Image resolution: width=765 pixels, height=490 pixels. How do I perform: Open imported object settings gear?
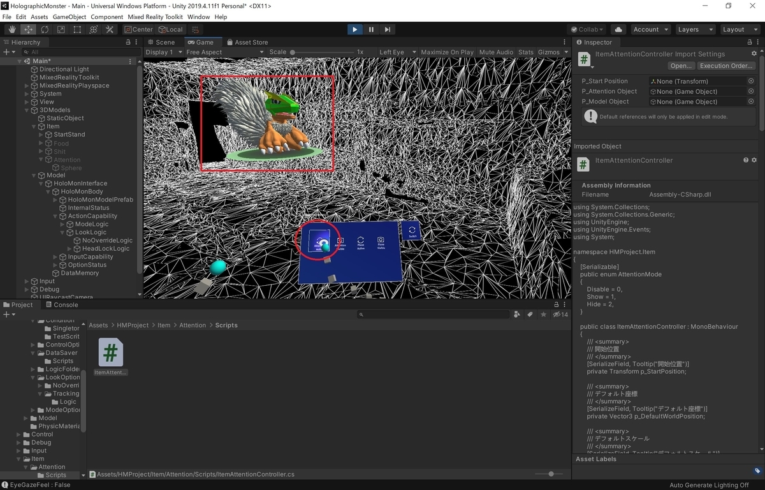click(754, 160)
